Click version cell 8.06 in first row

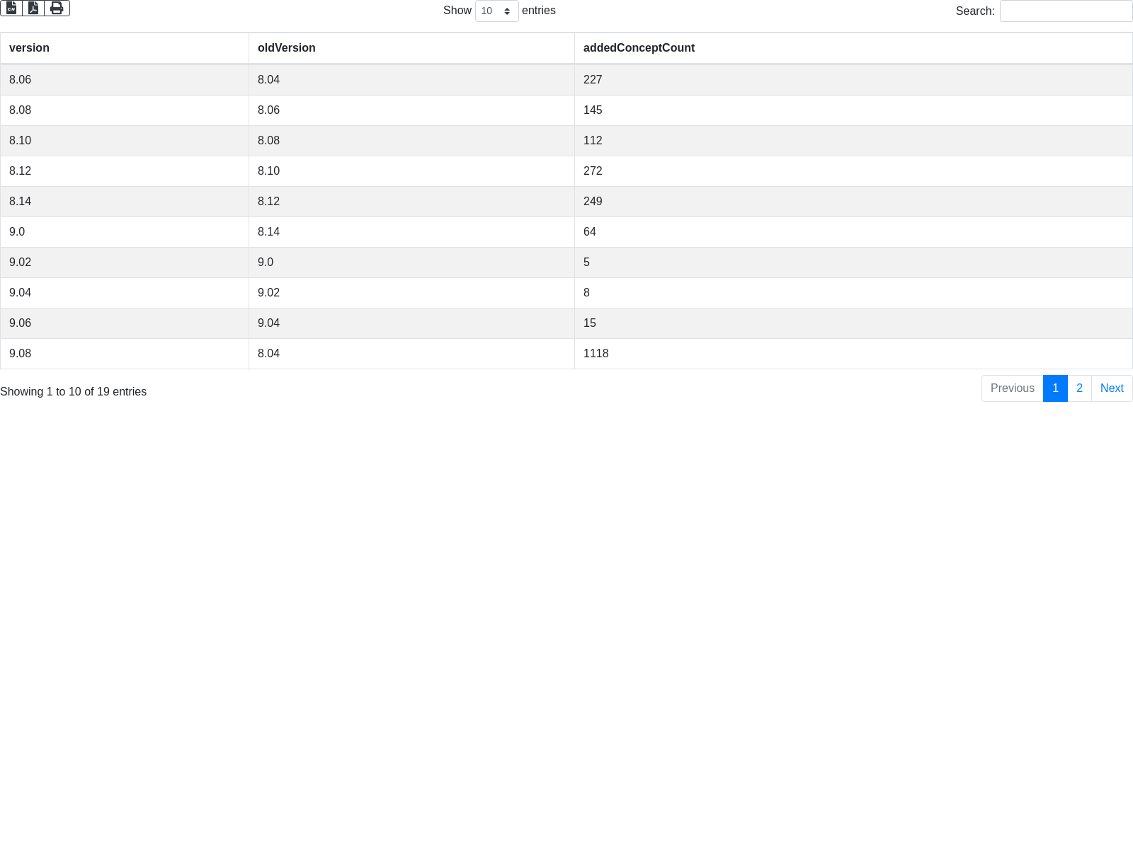[x=21, y=80]
